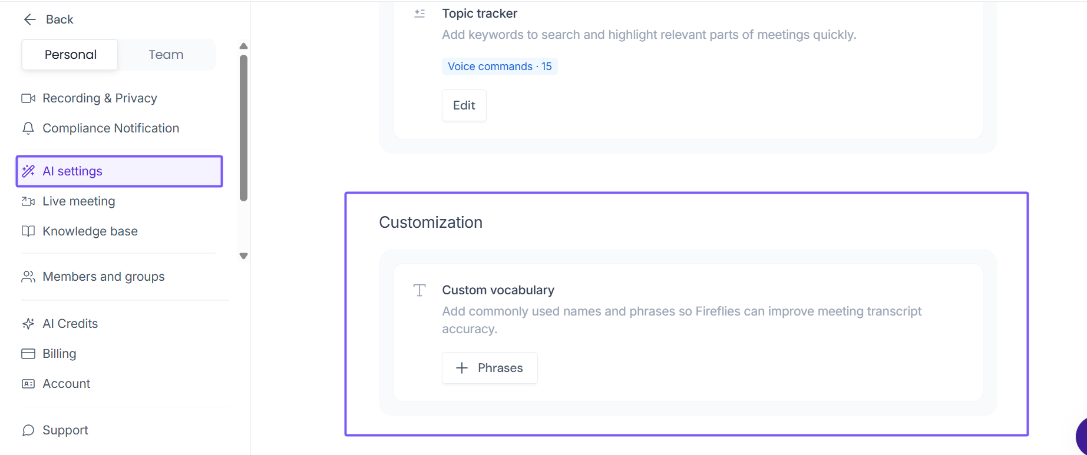Click the Back arrow icon

29,19
